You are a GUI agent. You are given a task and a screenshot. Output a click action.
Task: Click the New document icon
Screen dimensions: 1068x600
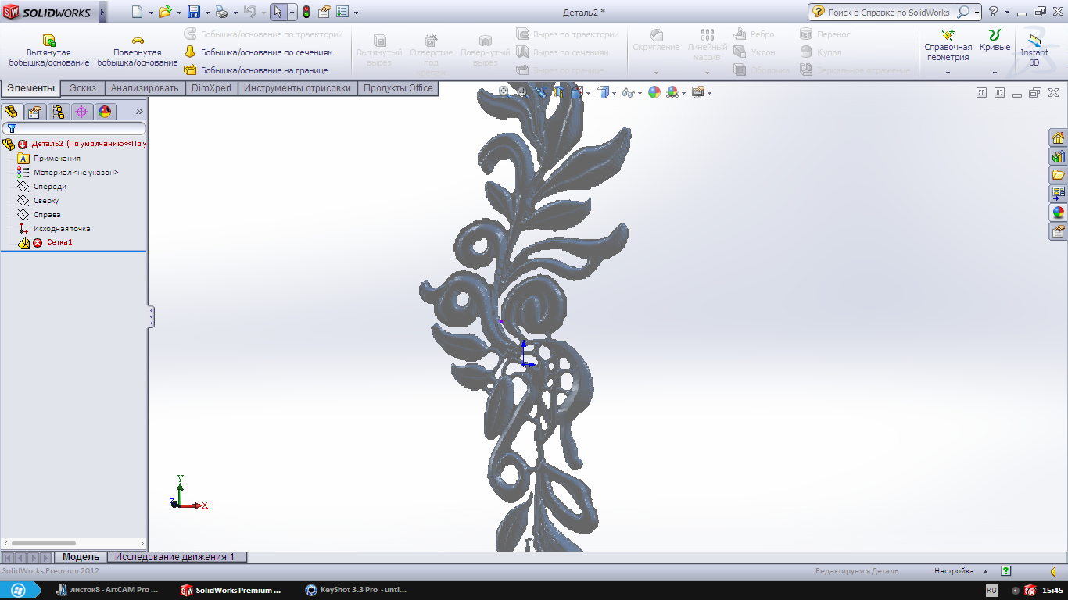137,12
